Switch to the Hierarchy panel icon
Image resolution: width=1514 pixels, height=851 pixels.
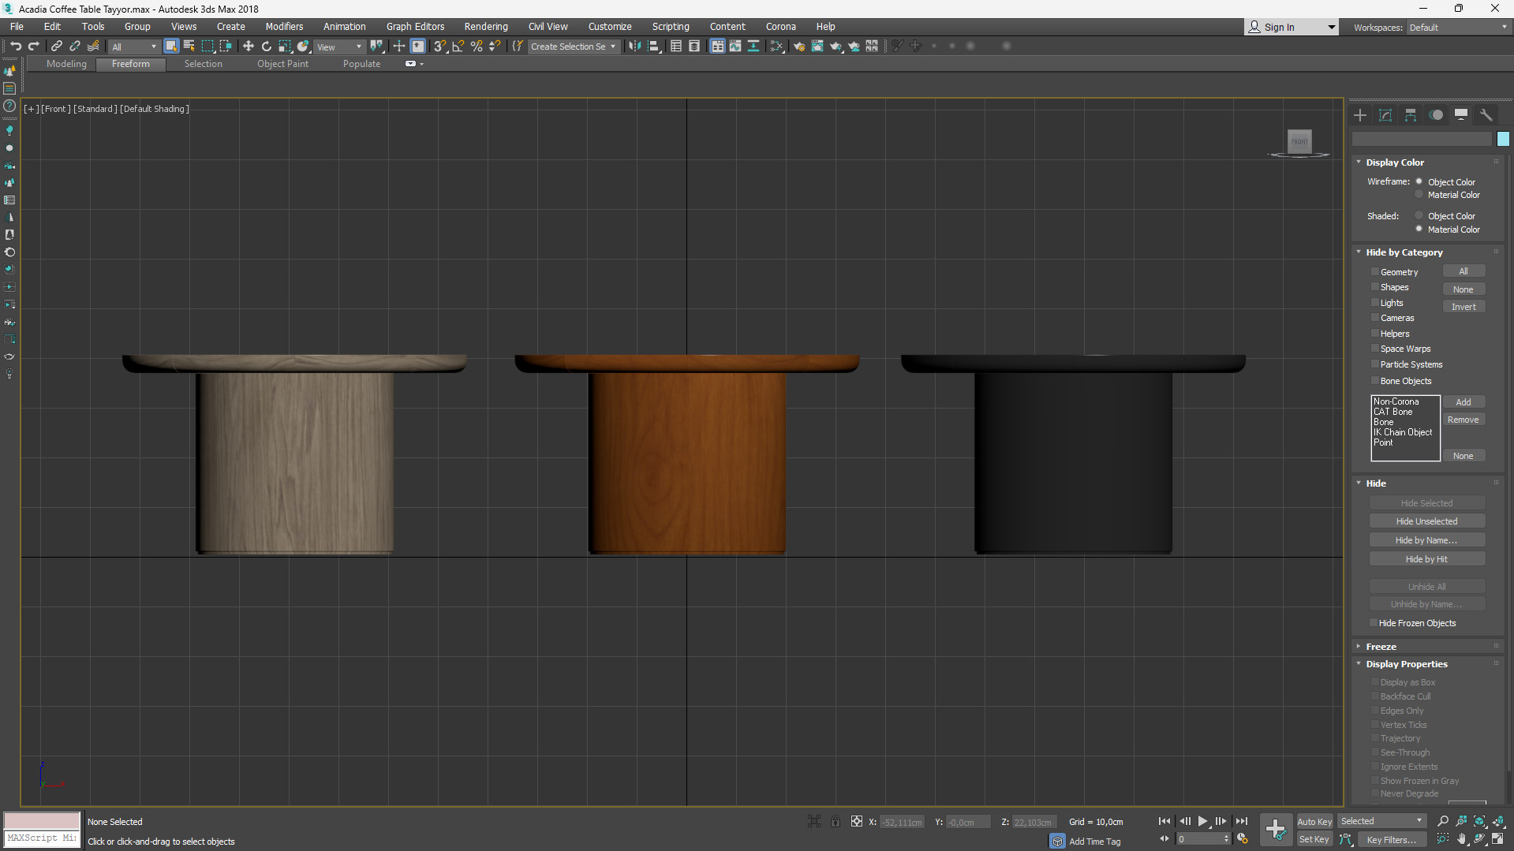pos(1411,115)
